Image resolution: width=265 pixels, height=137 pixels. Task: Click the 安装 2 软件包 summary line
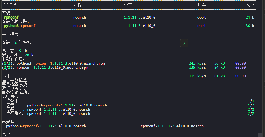[16, 42]
